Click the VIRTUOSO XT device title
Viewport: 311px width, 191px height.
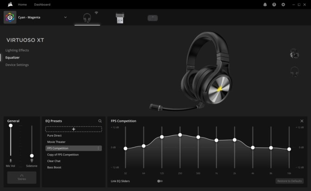click(25, 40)
